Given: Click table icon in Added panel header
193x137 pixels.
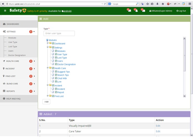Looking at the screenshot, I should (x=41, y=114).
